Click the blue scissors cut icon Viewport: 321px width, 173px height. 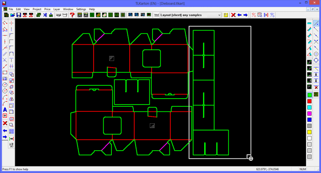pos(45,15)
